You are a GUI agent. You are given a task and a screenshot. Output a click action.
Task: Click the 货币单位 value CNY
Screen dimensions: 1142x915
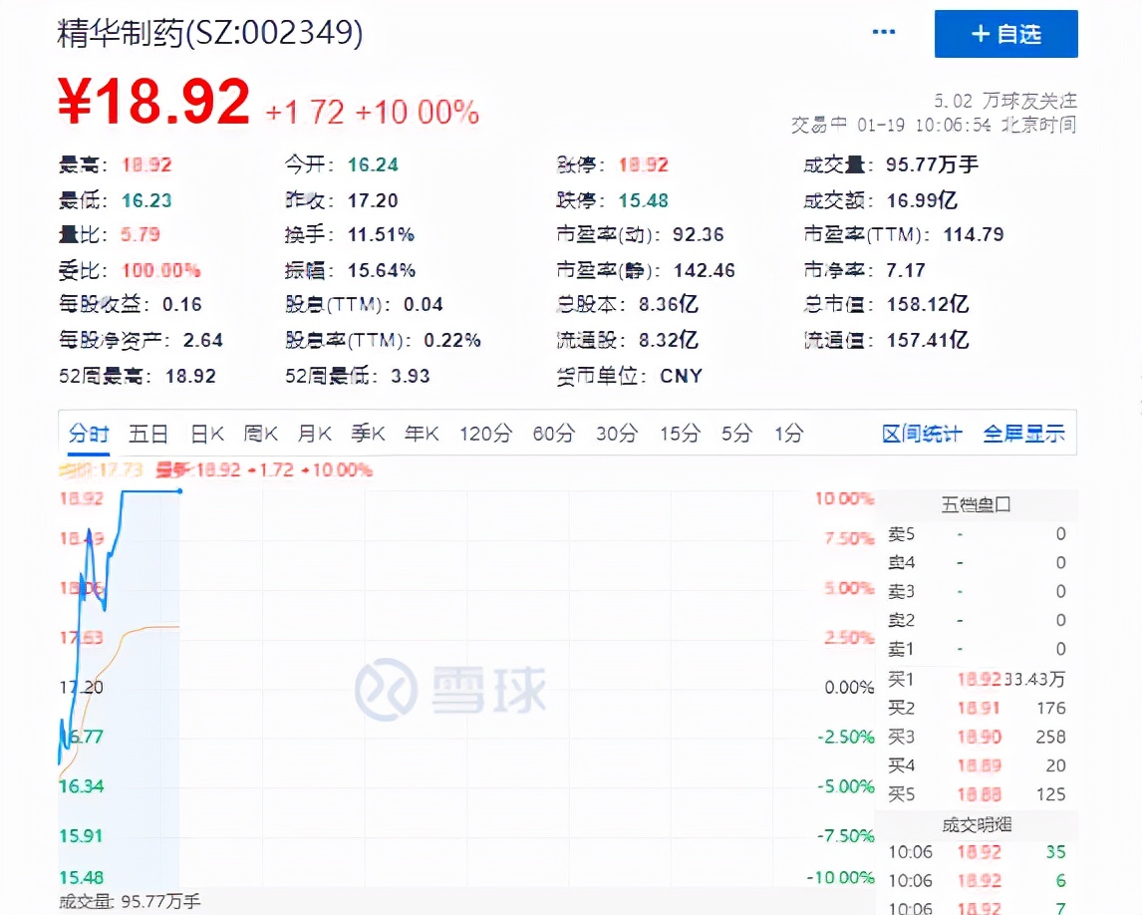point(682,376)
